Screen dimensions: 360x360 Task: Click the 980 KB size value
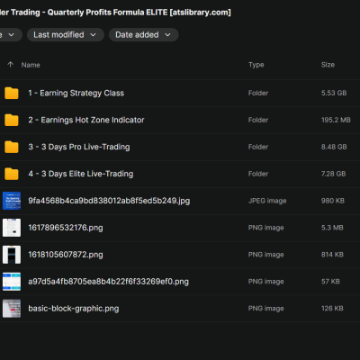click(333, 201)
